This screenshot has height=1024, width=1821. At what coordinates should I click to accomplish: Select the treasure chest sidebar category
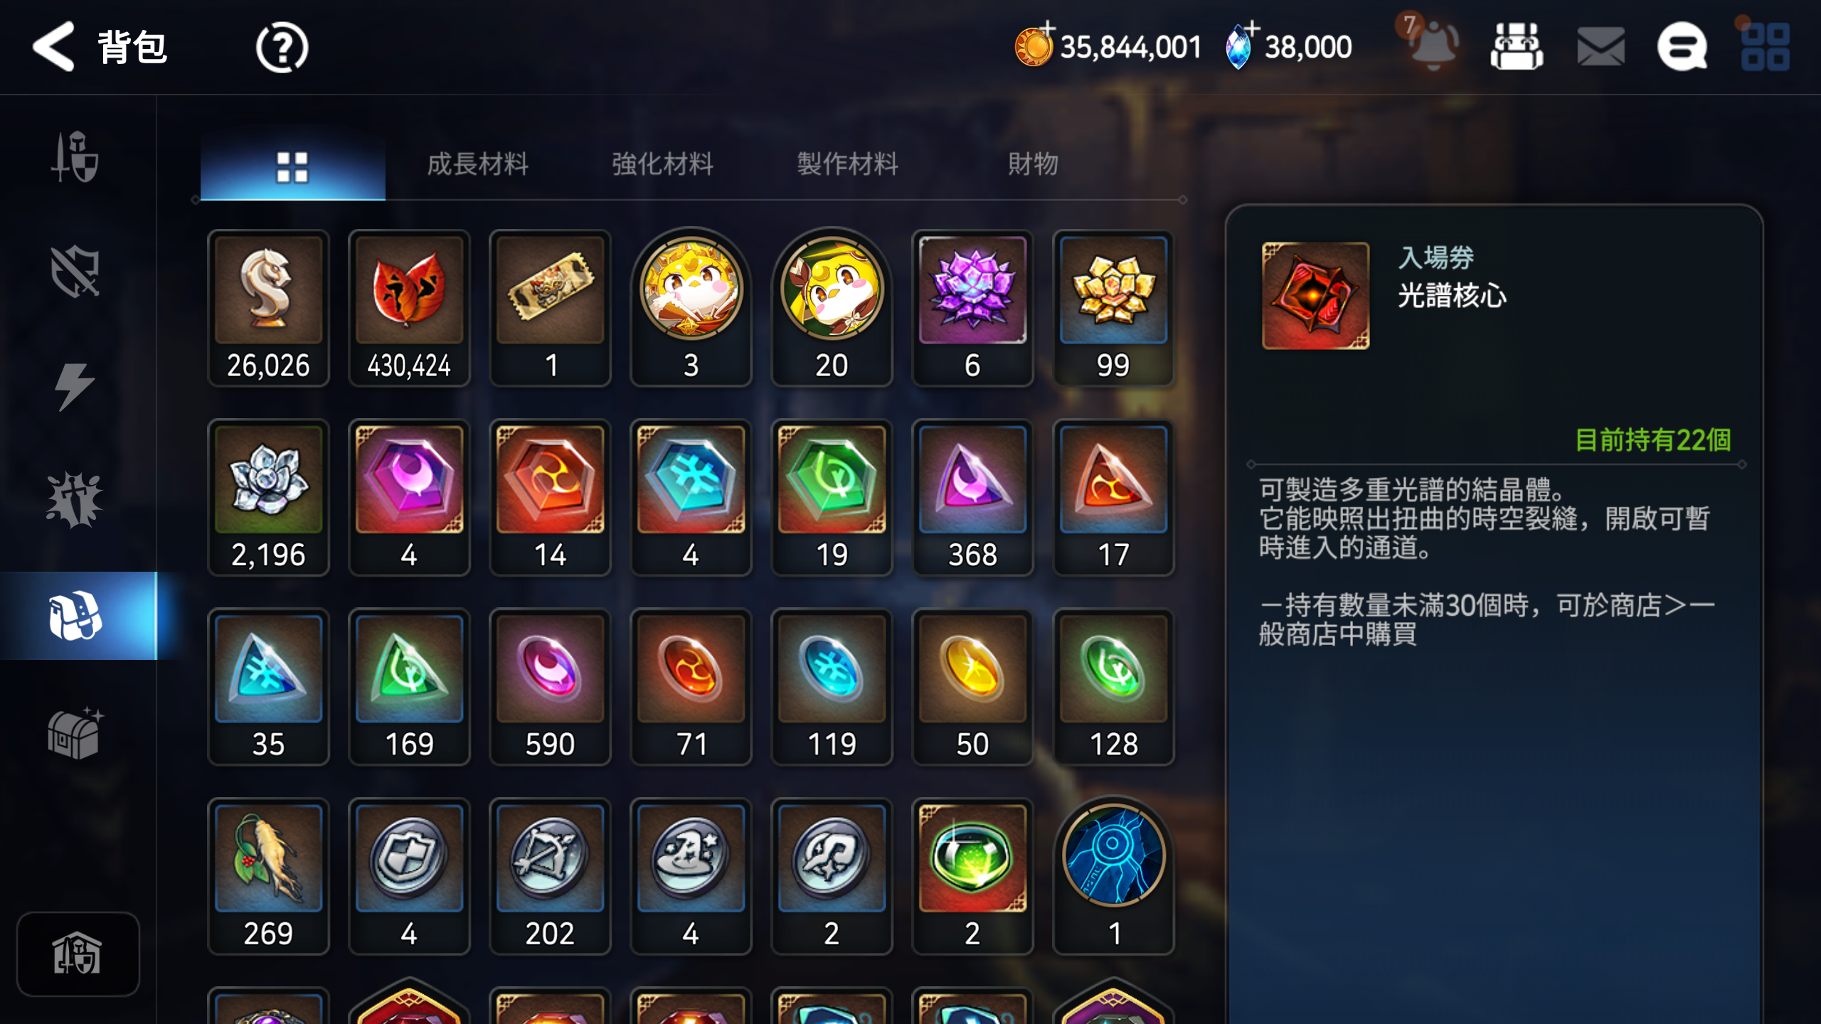coord(75,732)
